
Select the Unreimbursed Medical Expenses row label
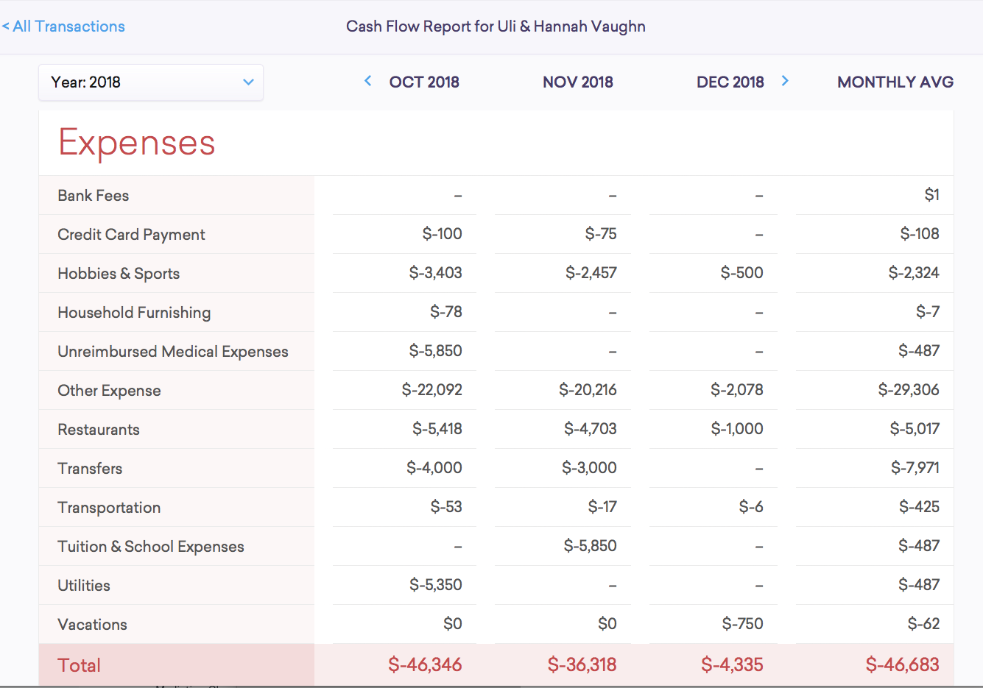[173, 352]
